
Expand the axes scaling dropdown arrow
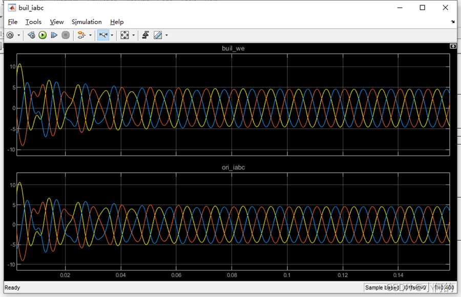(x=134, y=35)
